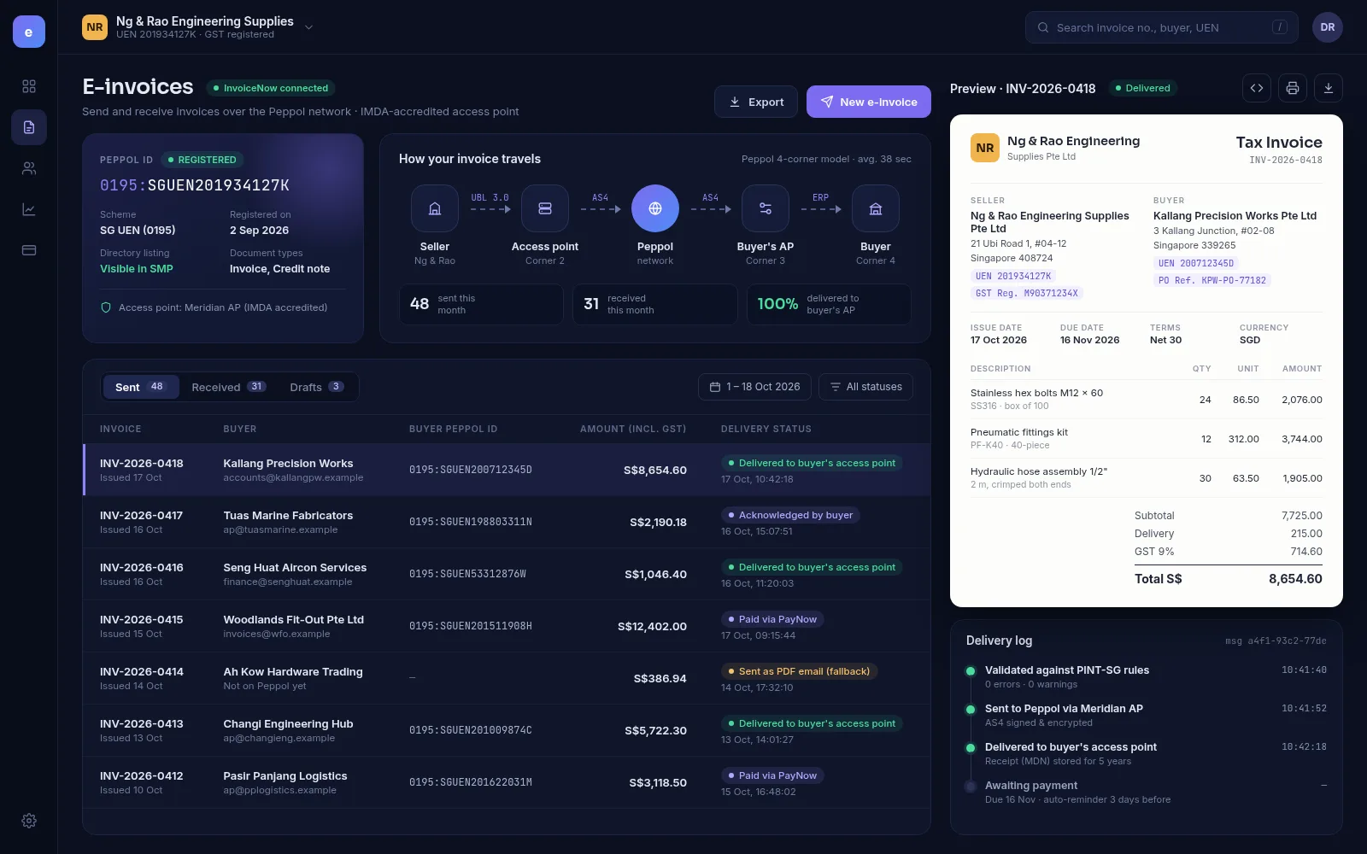Click Awaiting payment log entry

(1147, 792)
